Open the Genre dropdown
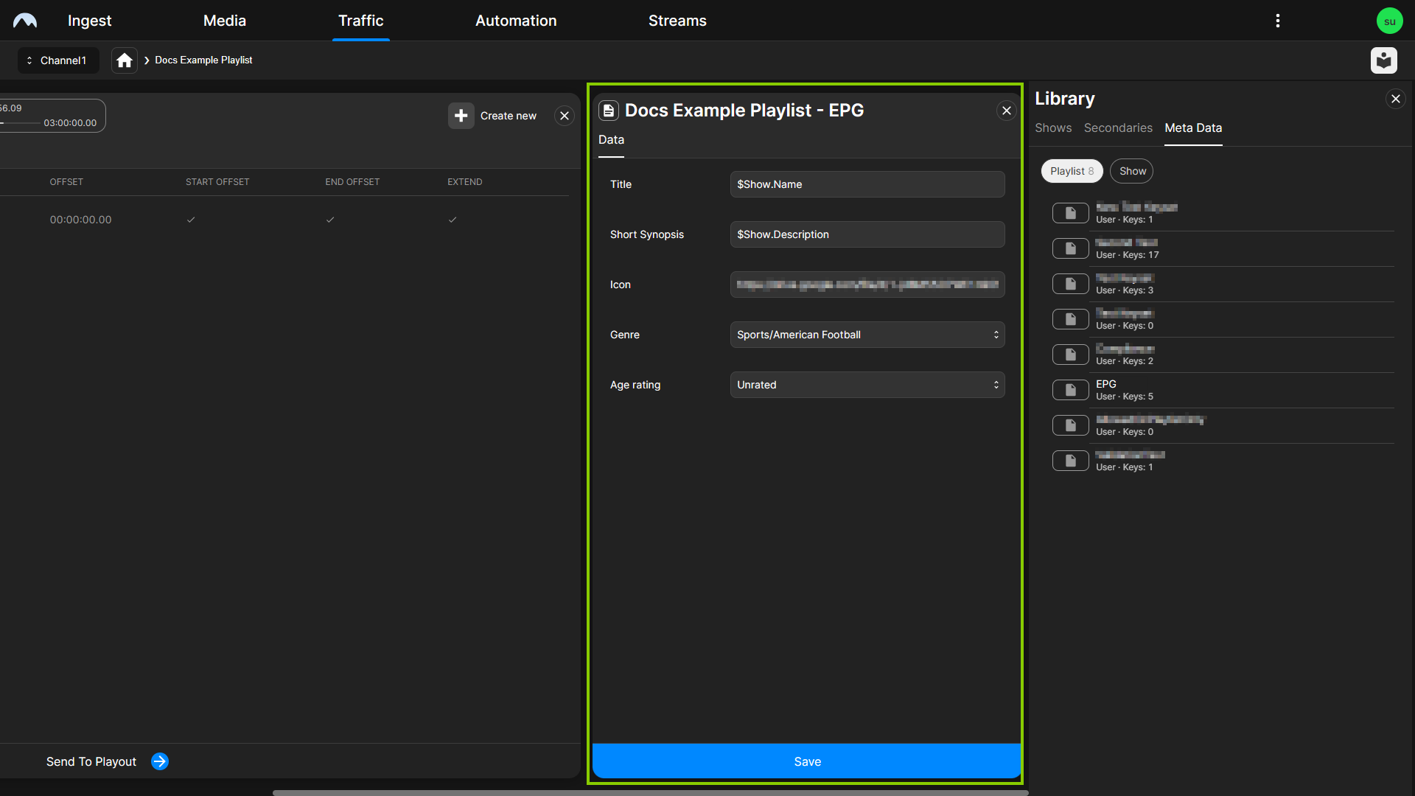The width and height of the screenshot is (1415, 796). click(867, 335)
